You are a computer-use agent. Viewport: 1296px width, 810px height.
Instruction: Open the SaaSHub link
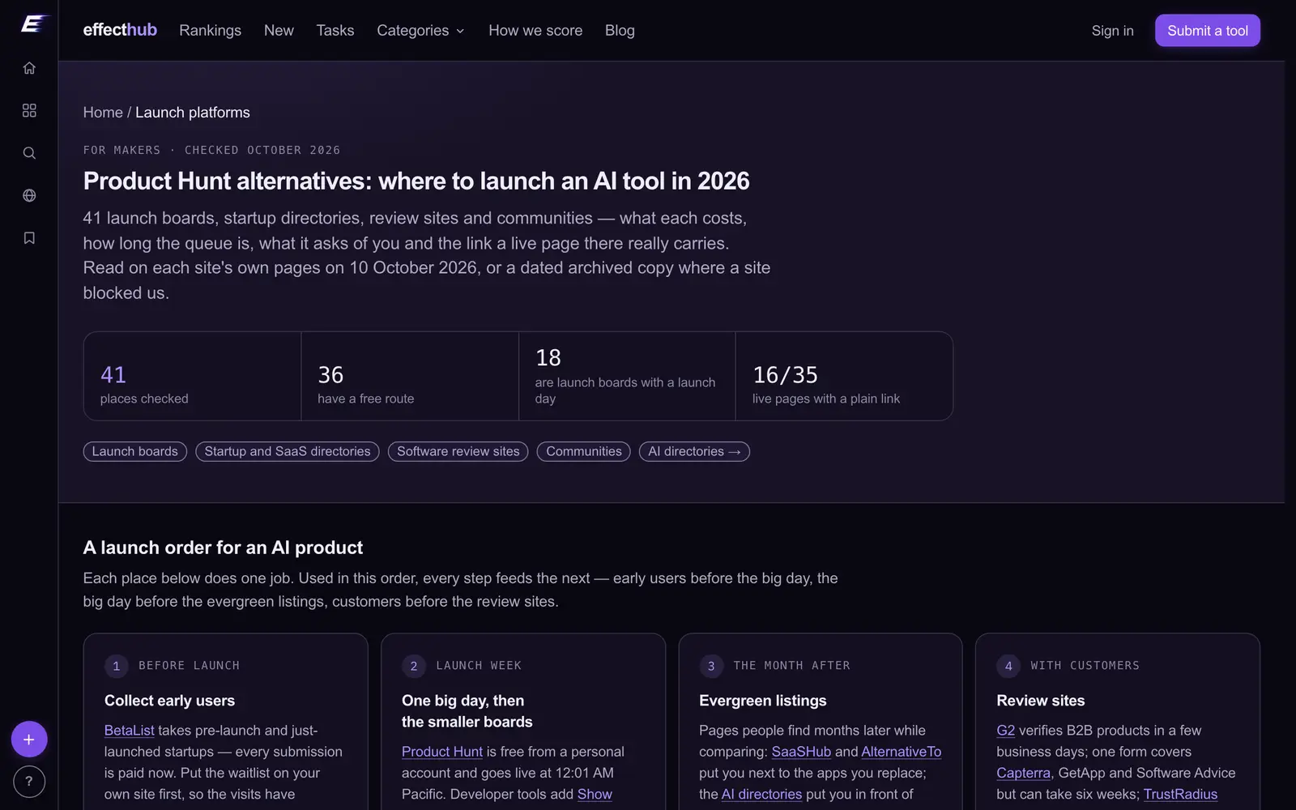[801, 752]
